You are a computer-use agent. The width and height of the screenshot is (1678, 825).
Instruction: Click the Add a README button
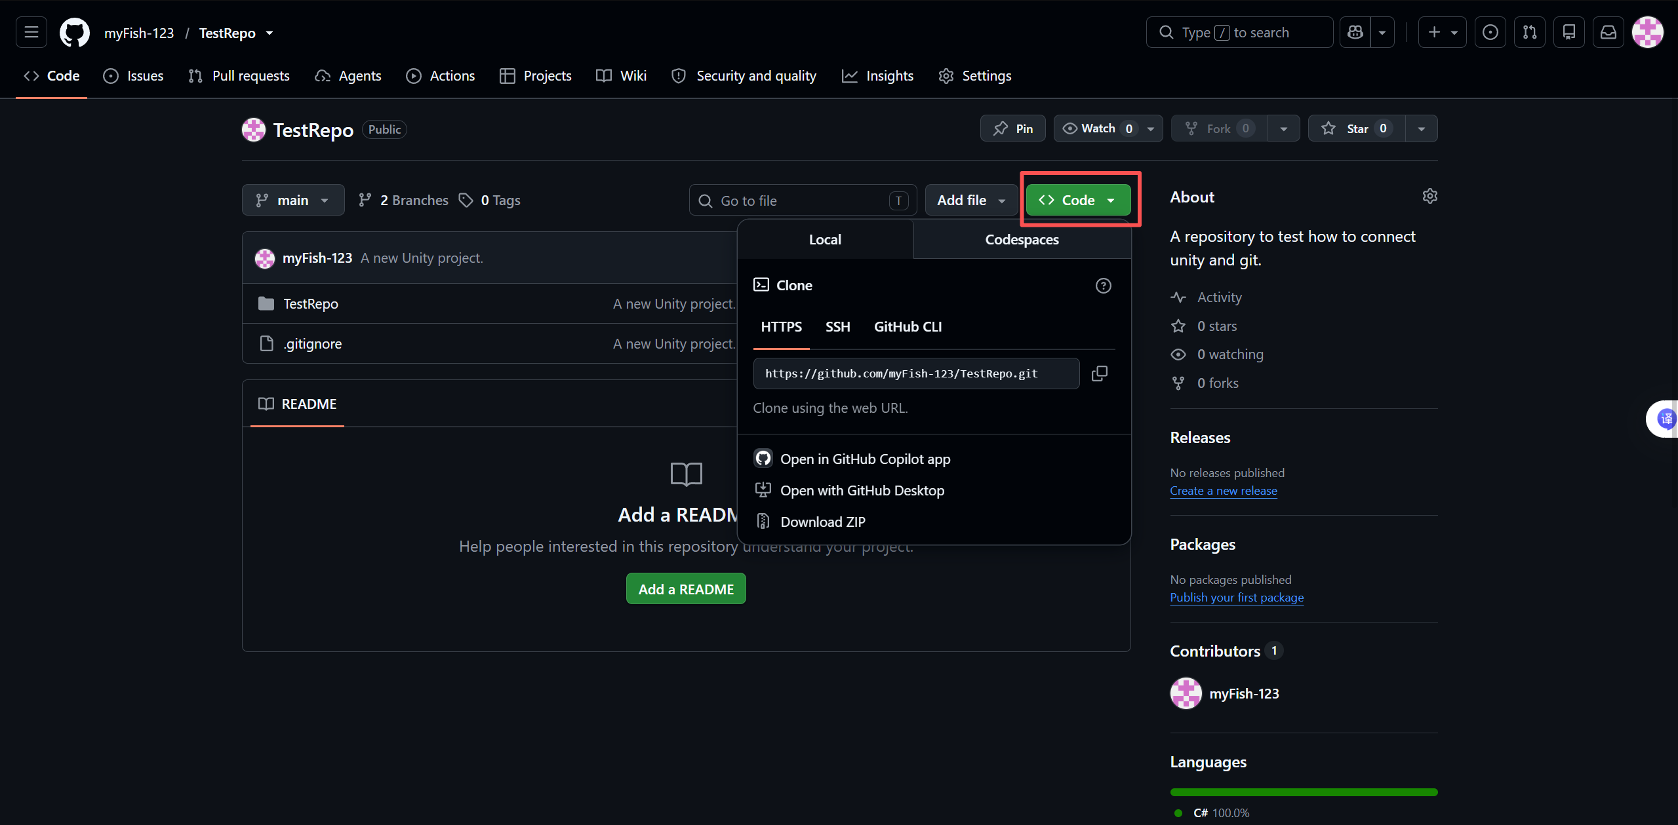pos(686,588)
